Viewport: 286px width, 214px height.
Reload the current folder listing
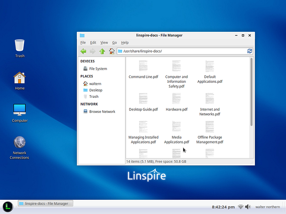coord(250,51)
